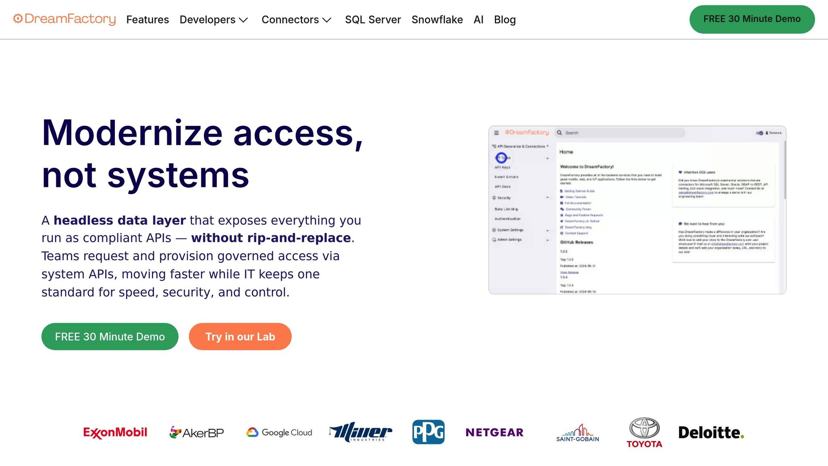Expand System Settings in preview sidebar
The height and width of the screenshot is (466, 828).
[x=547, y=230]
